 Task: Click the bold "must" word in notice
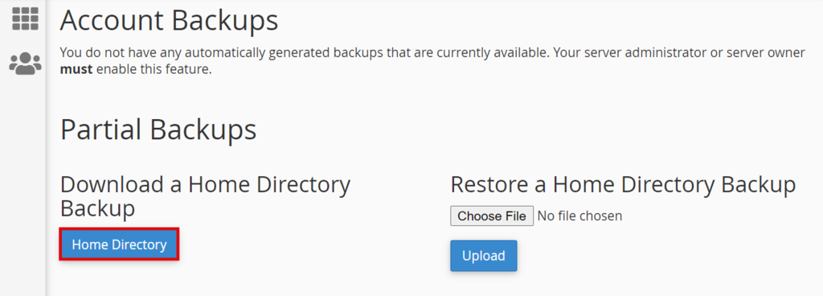76,68
